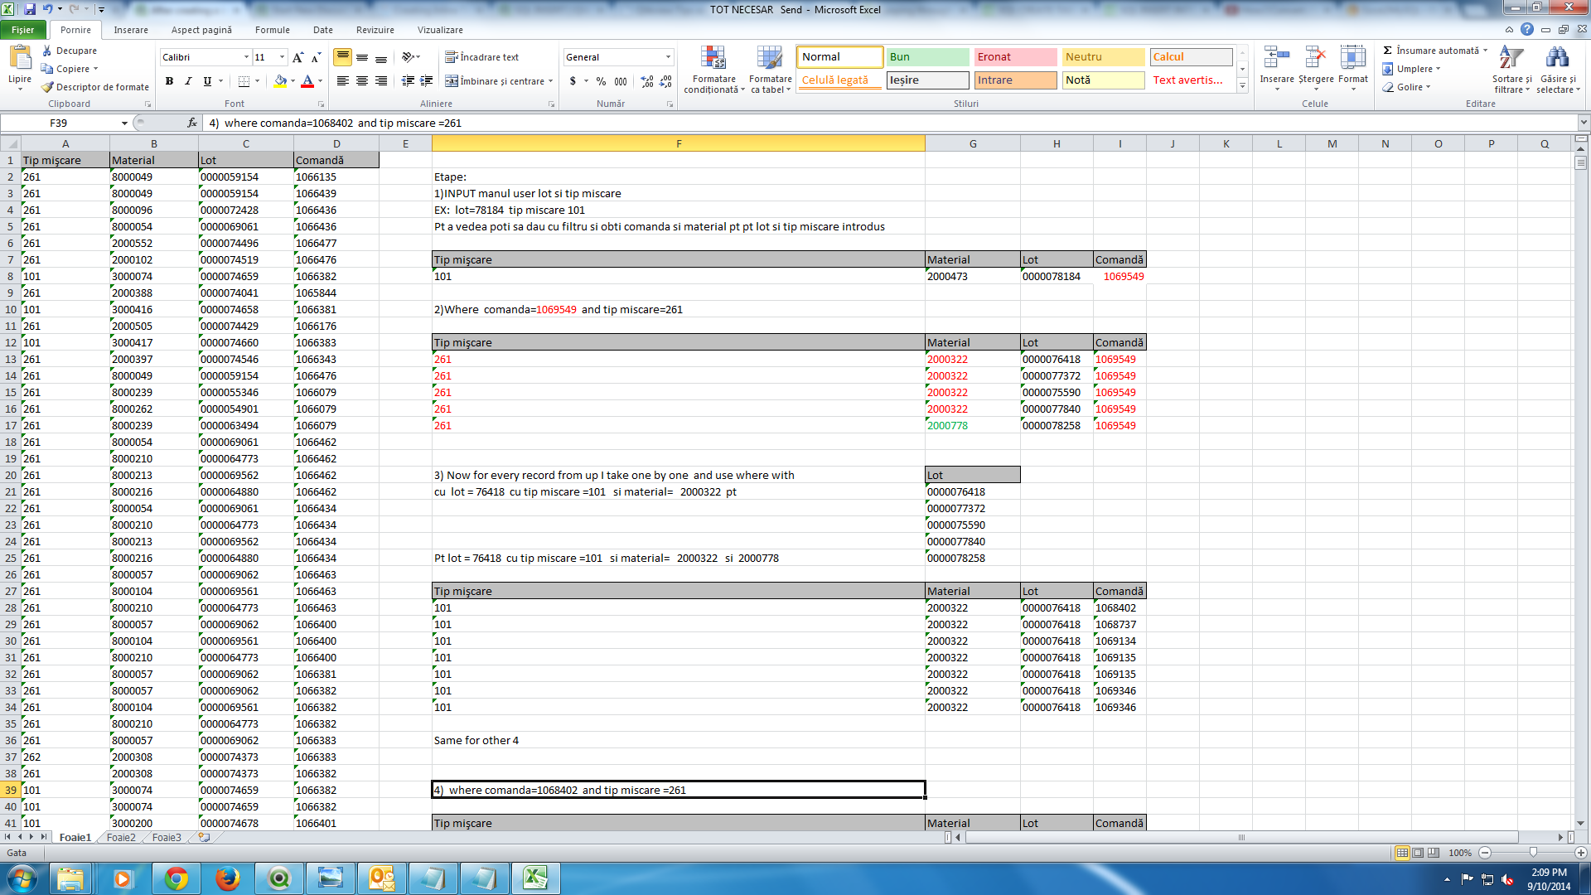Viewport: 1591px width, 895px height.
Task: Toggle top vertical alignment
Action: coord(342,57)
